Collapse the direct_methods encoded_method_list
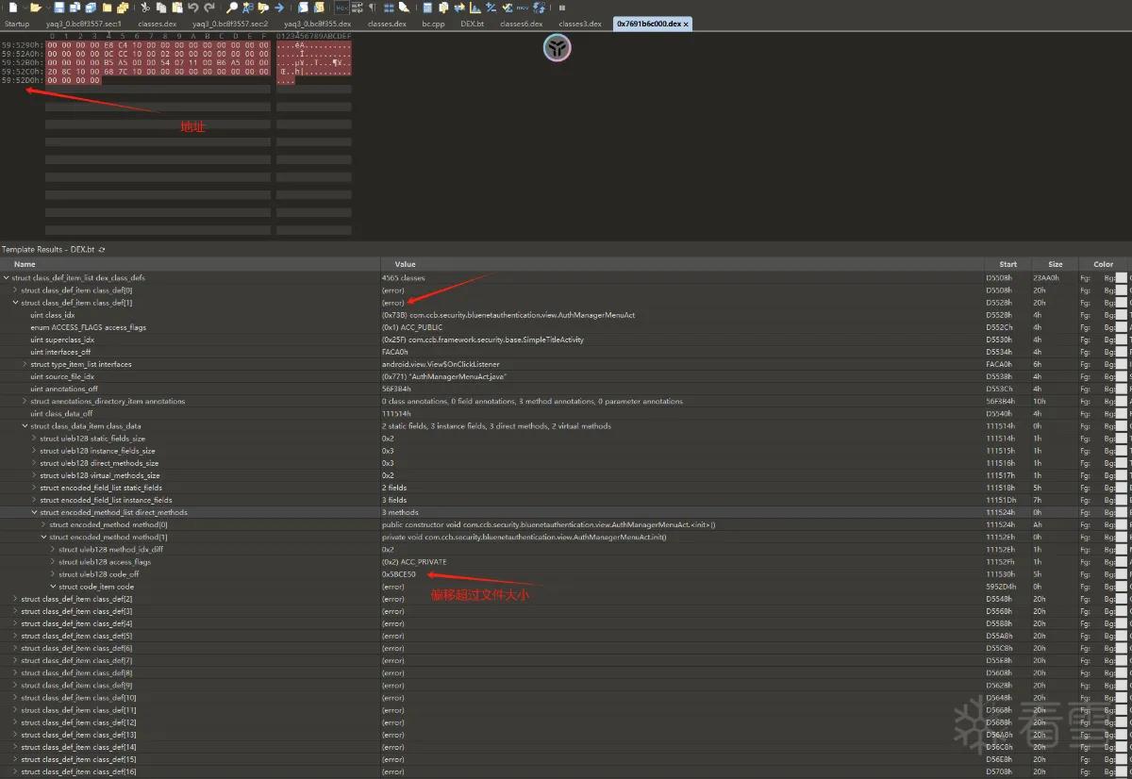Viewport: 1132px width, 779px height. tap(35, 512)
